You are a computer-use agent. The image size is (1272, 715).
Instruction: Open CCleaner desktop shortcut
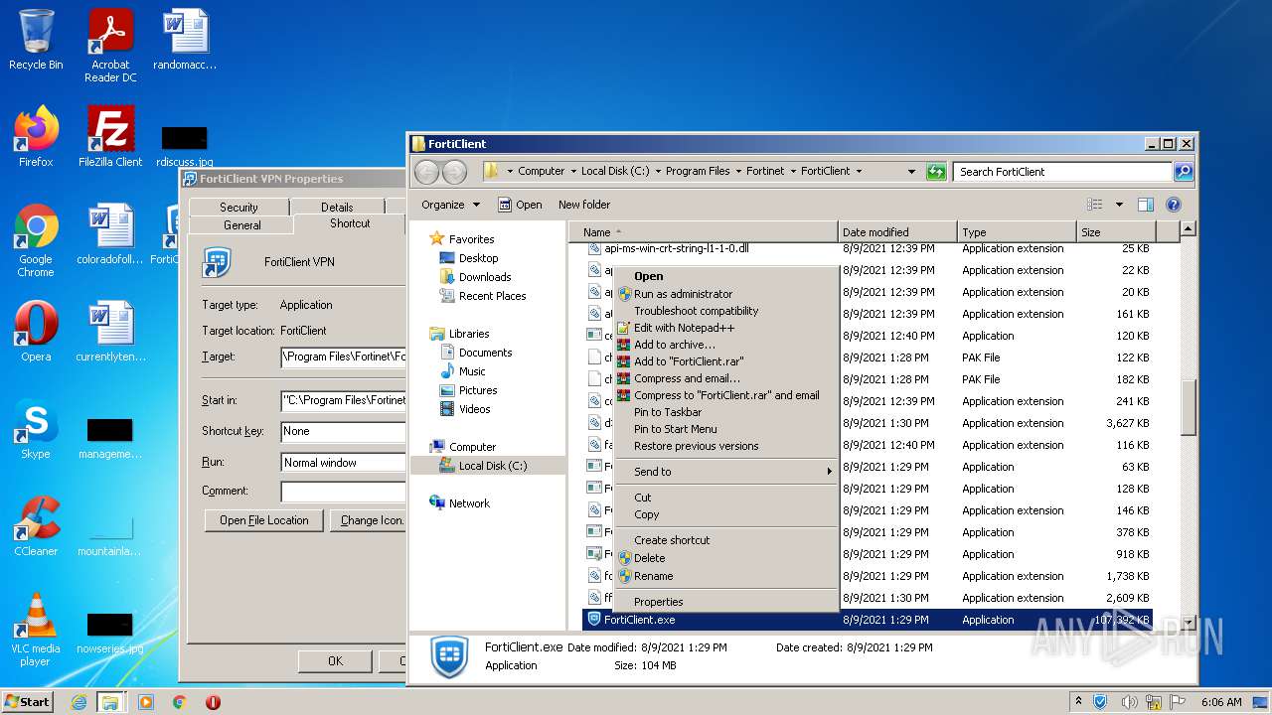click(36, 525)
